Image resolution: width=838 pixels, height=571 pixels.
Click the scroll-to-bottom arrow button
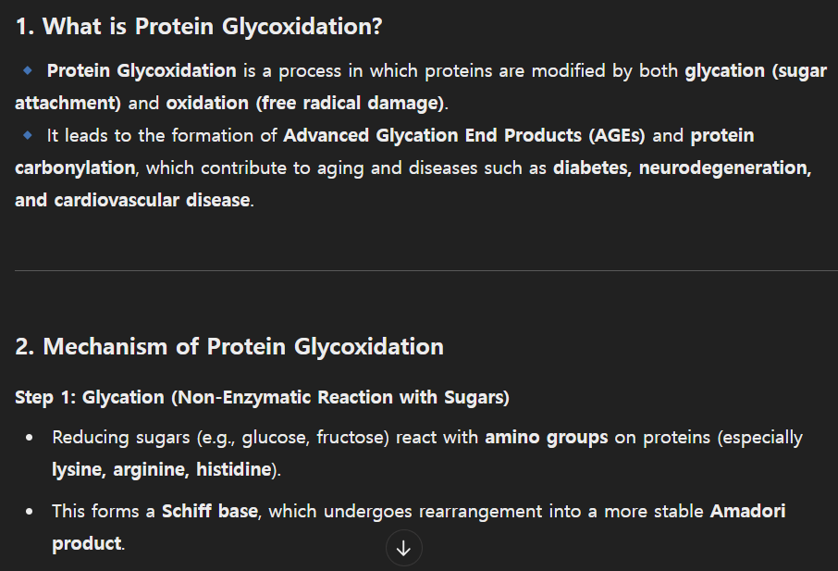click(403, 549)
